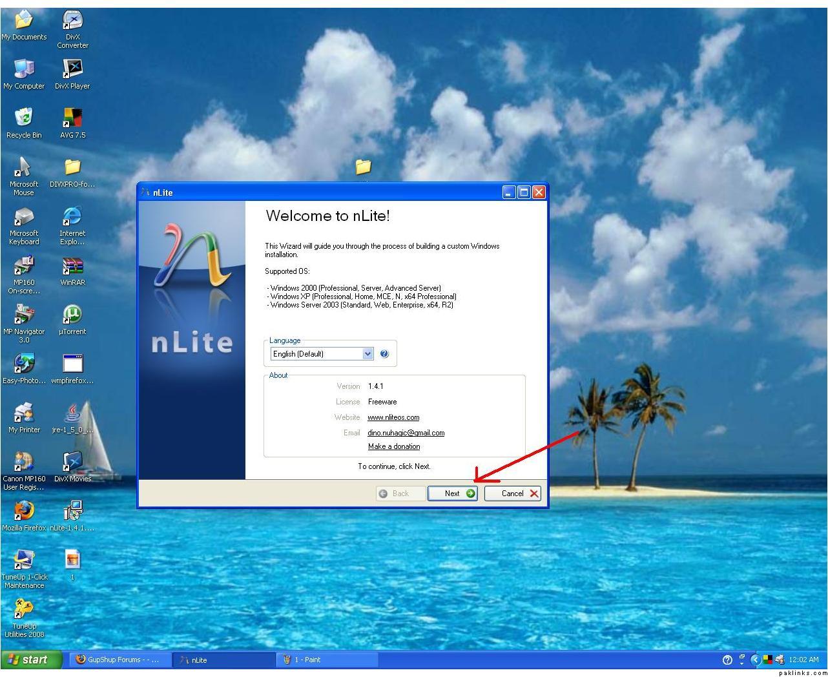Select the µTorrent desktop icon
Image resolution: width=828 pixels, height=677 pixels.
point(72,315)
